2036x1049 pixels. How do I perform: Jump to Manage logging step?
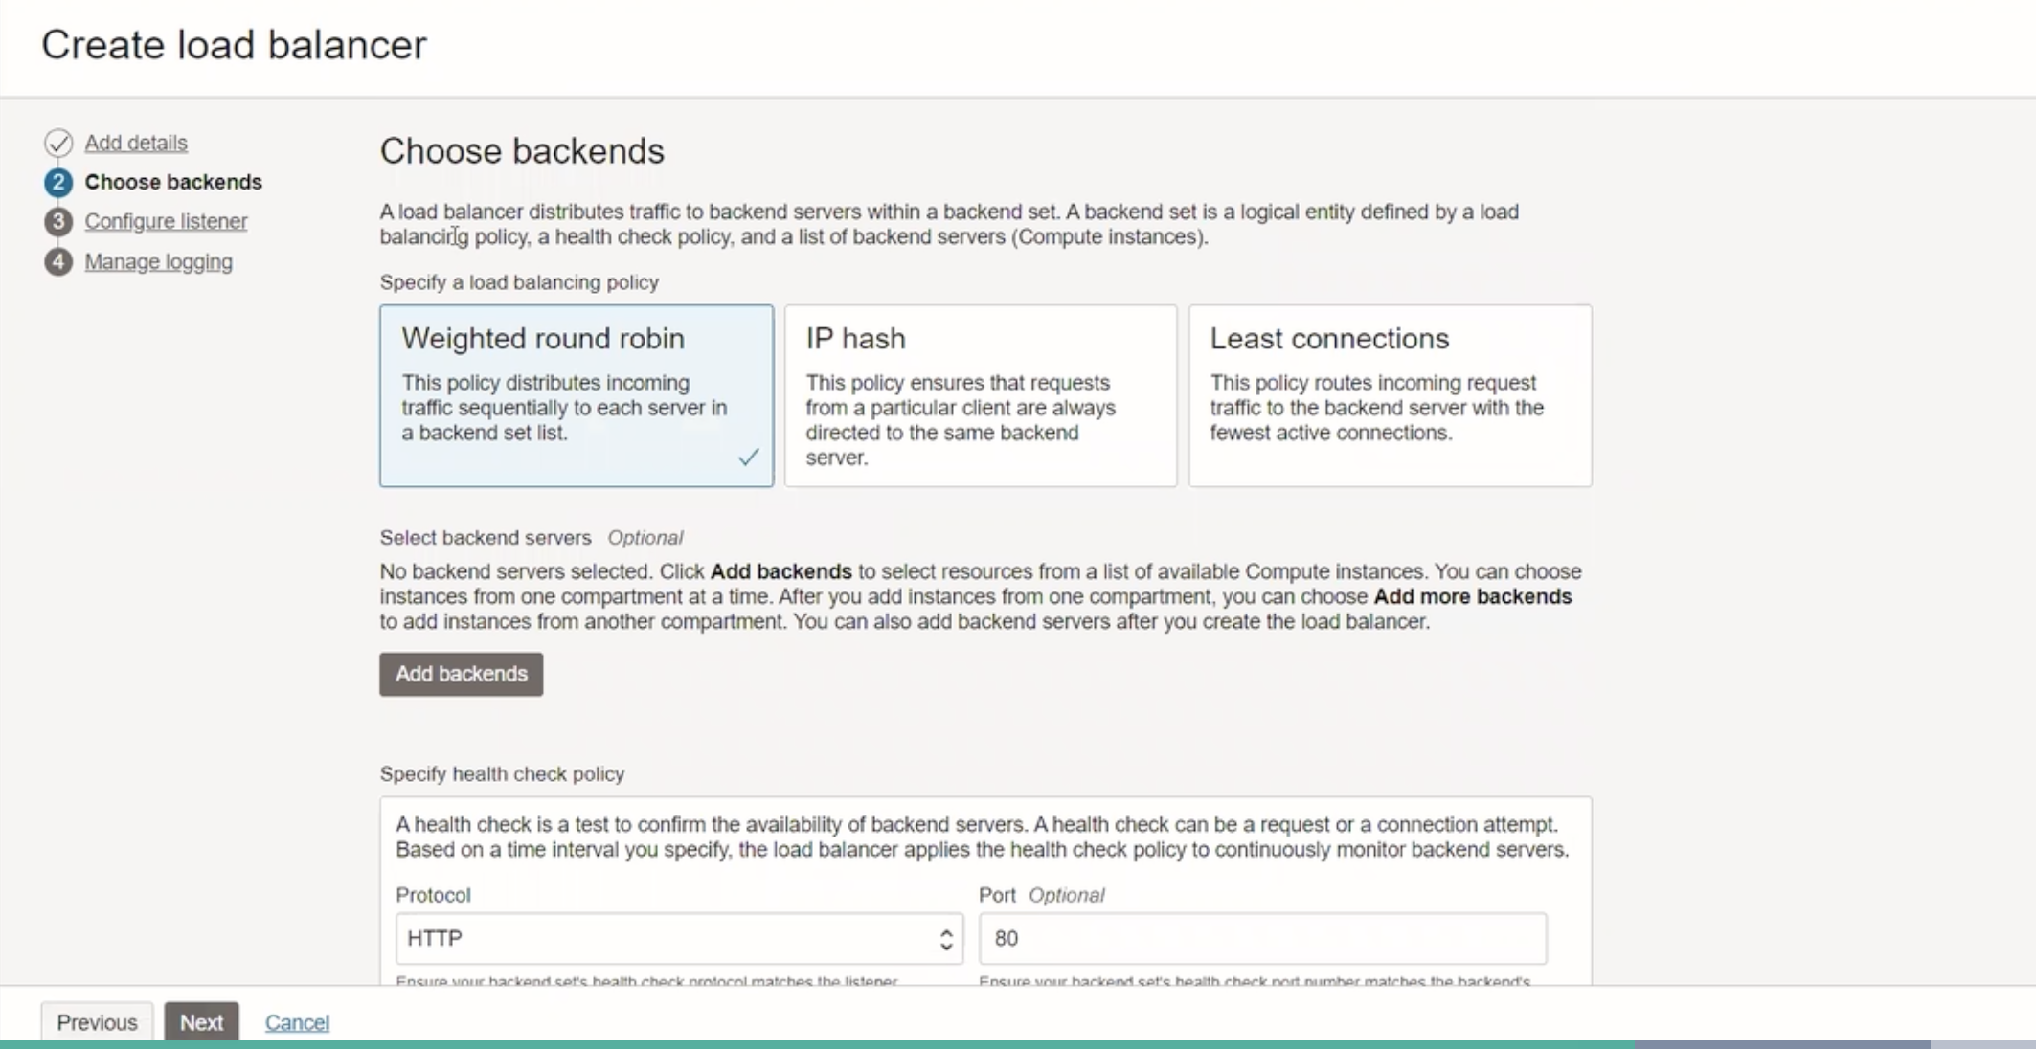pos(158,261)
